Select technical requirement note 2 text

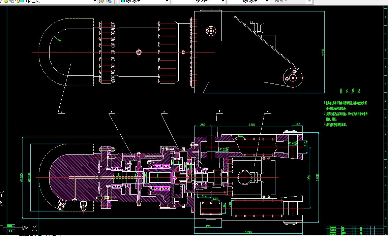pos(346,116)
